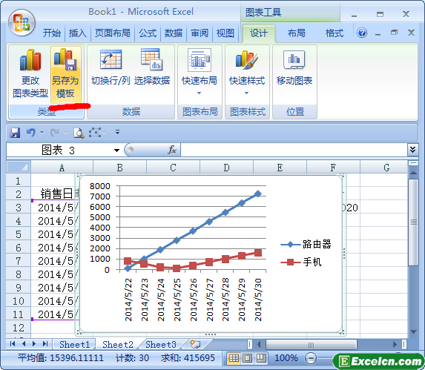Switch to Sheet1 tab
This screenshot has height=370, width=425.
(x=74, y=344)
